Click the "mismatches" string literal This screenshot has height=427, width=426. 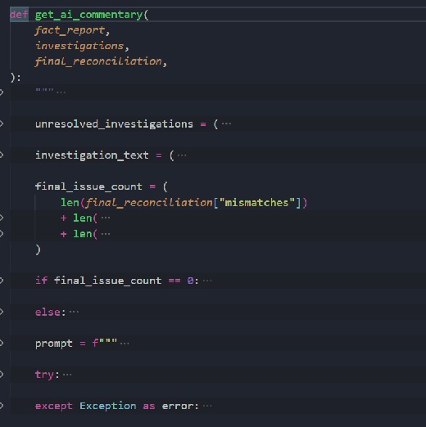point(257,203)
